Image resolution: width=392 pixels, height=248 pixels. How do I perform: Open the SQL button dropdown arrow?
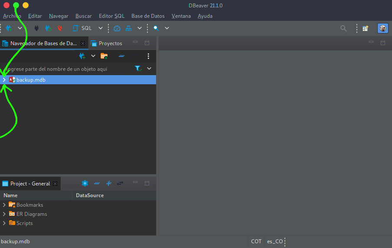(x=101, y=28)
